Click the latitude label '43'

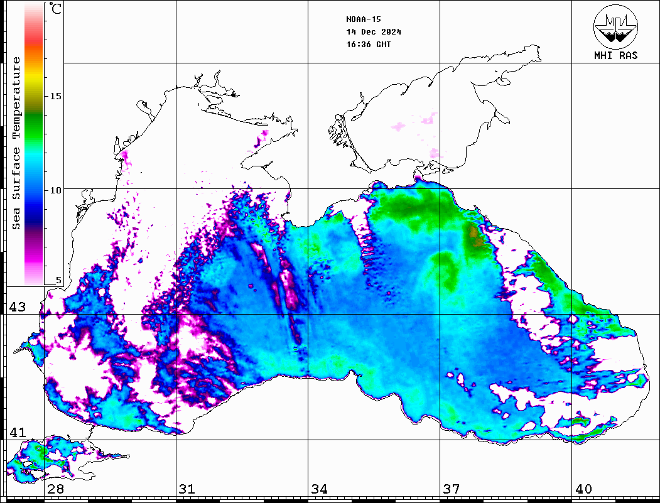coord(18,307)
